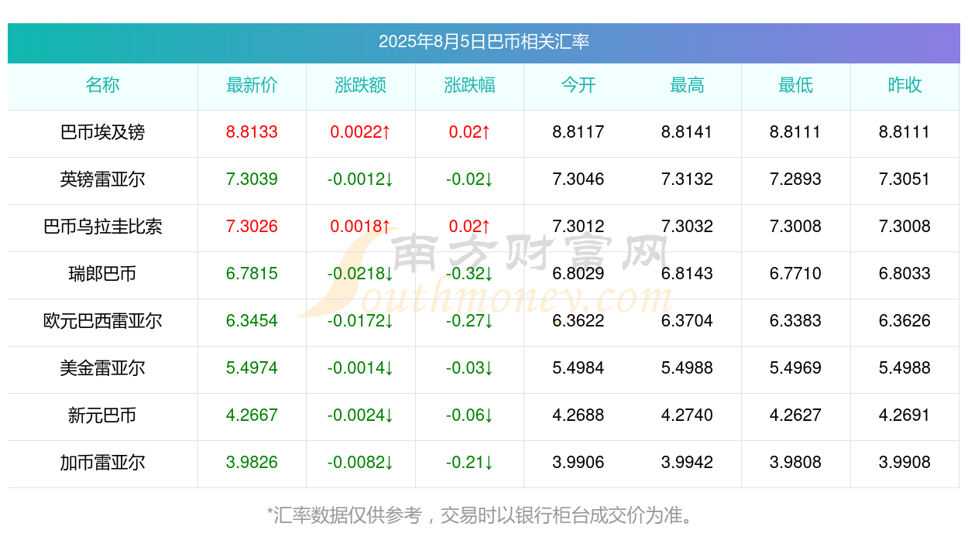Click change percent -0.27↓
The height and width of the screenshot is (540, 968).
(469, 321)
